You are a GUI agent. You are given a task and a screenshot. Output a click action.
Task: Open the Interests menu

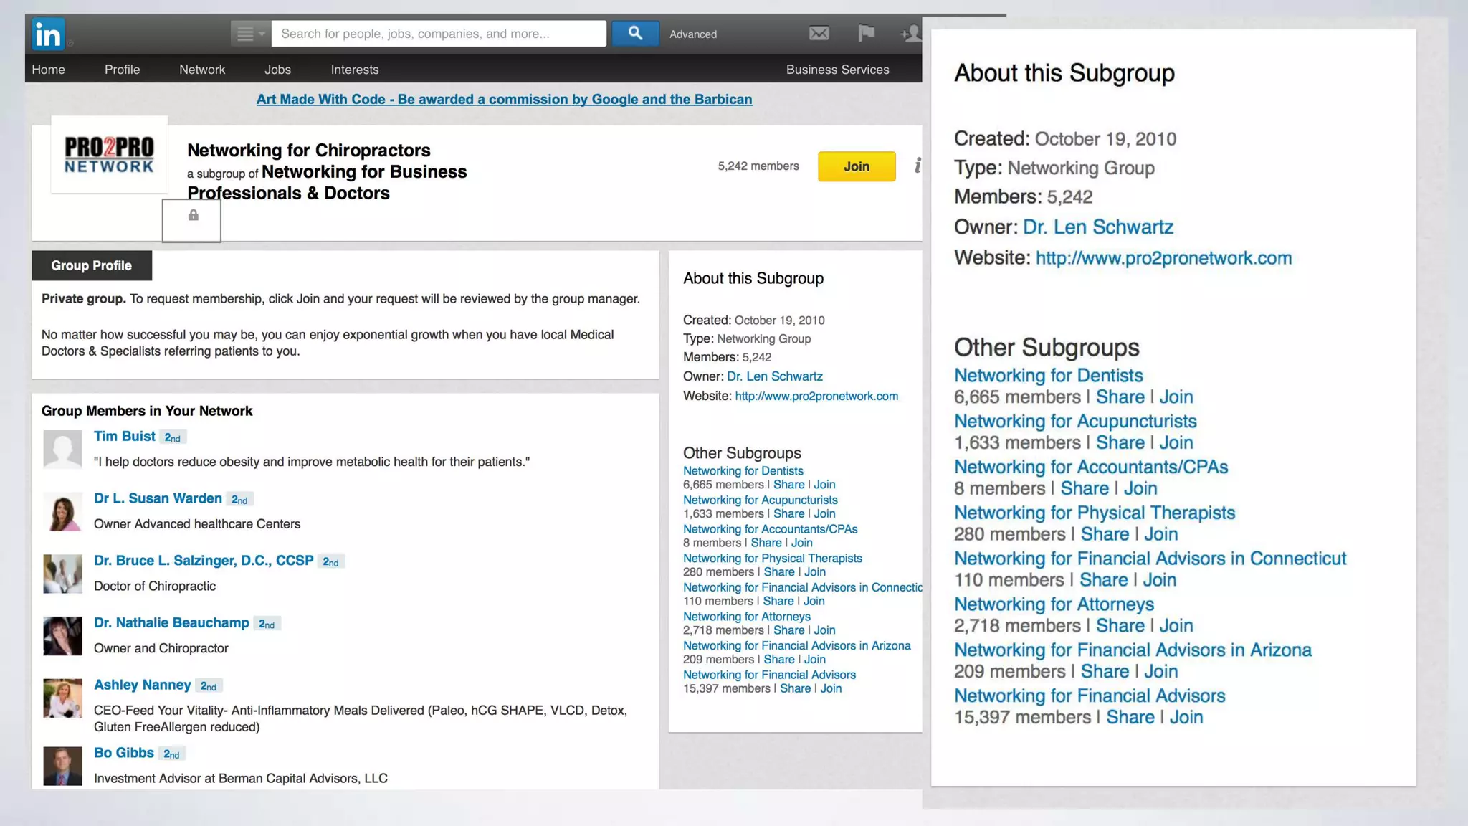[354, 70]
